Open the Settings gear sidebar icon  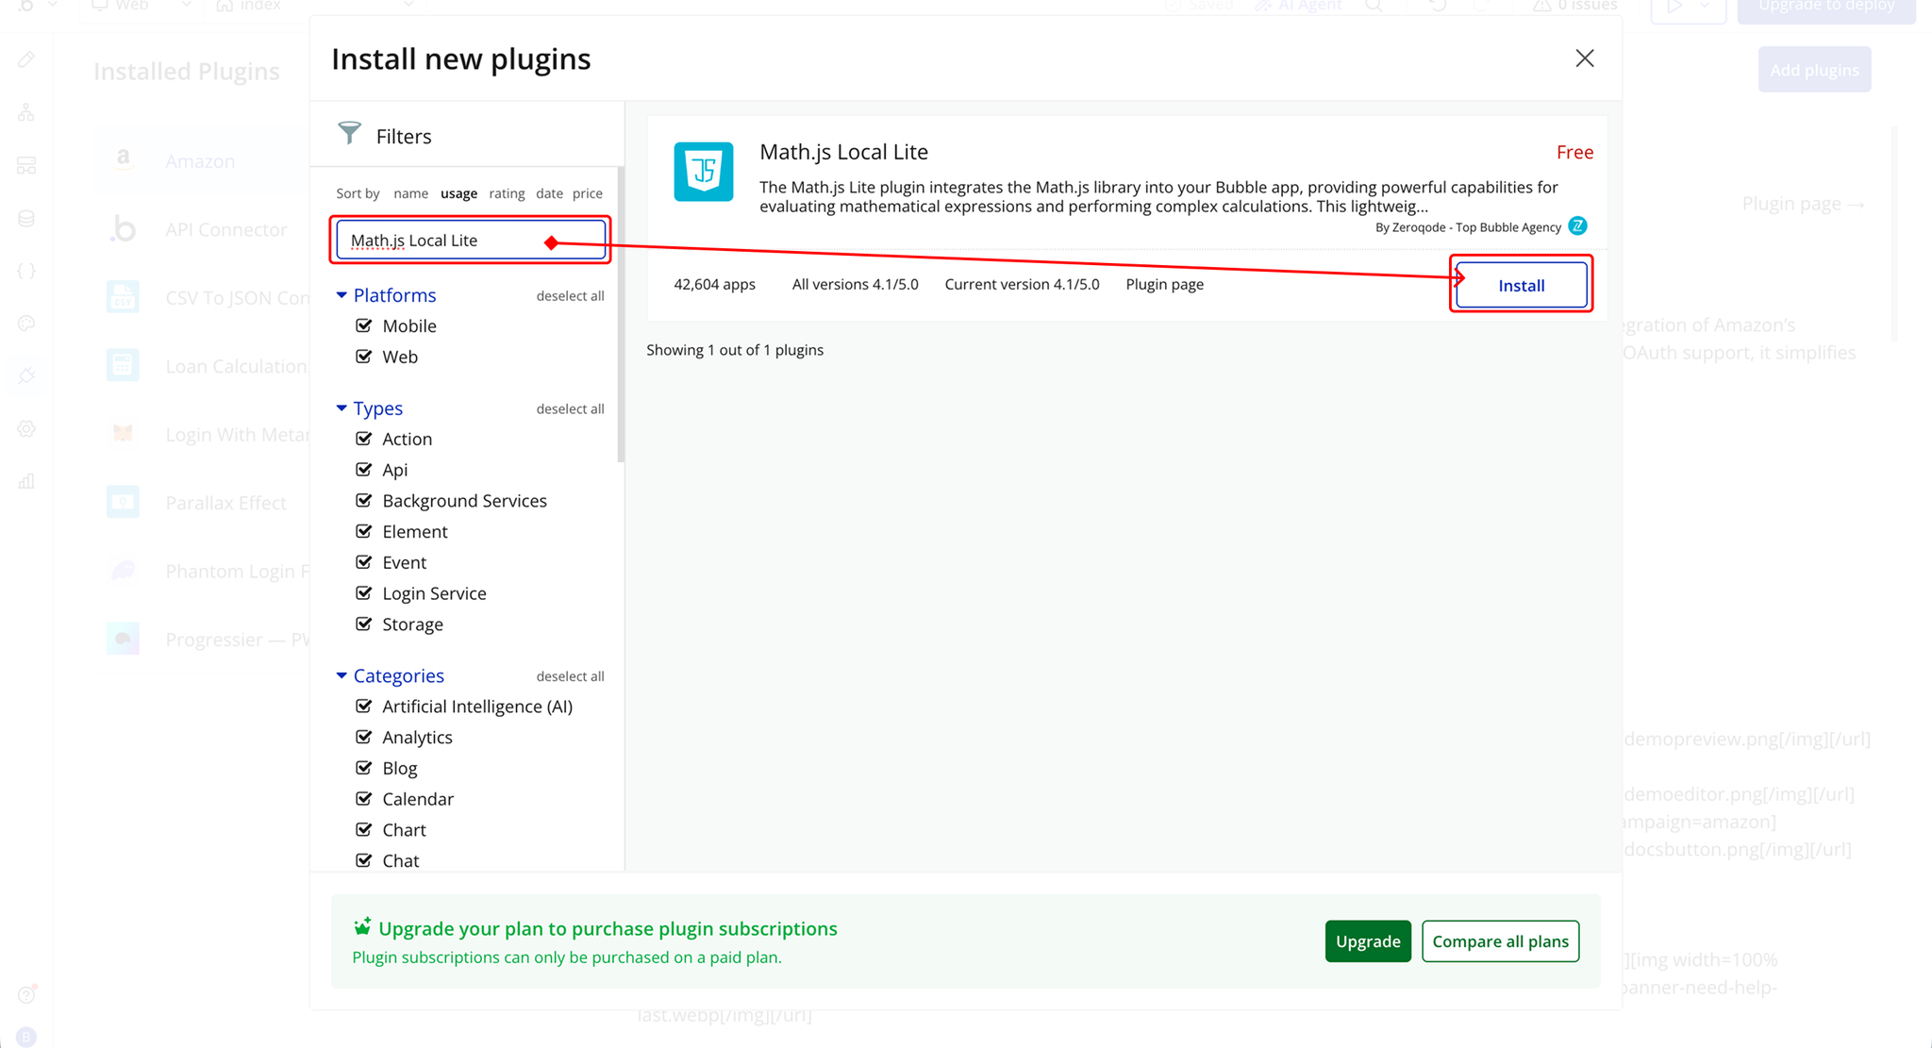[x=26, y=429]
